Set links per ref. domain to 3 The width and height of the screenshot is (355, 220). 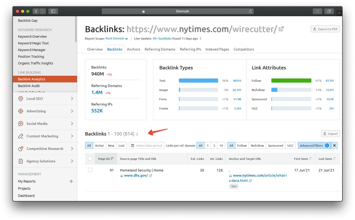pos(214,145)
